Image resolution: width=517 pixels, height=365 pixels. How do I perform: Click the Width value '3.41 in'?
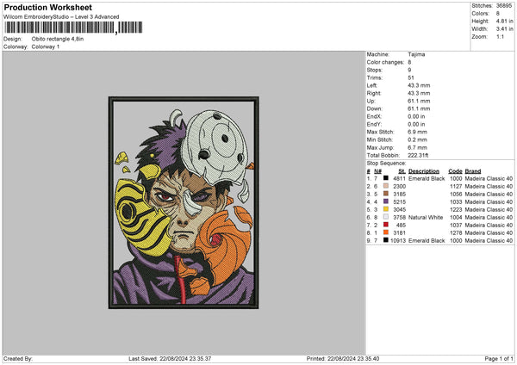coord(504,29)
